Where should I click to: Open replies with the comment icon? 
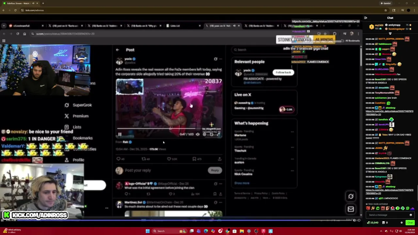coord(119,159)
